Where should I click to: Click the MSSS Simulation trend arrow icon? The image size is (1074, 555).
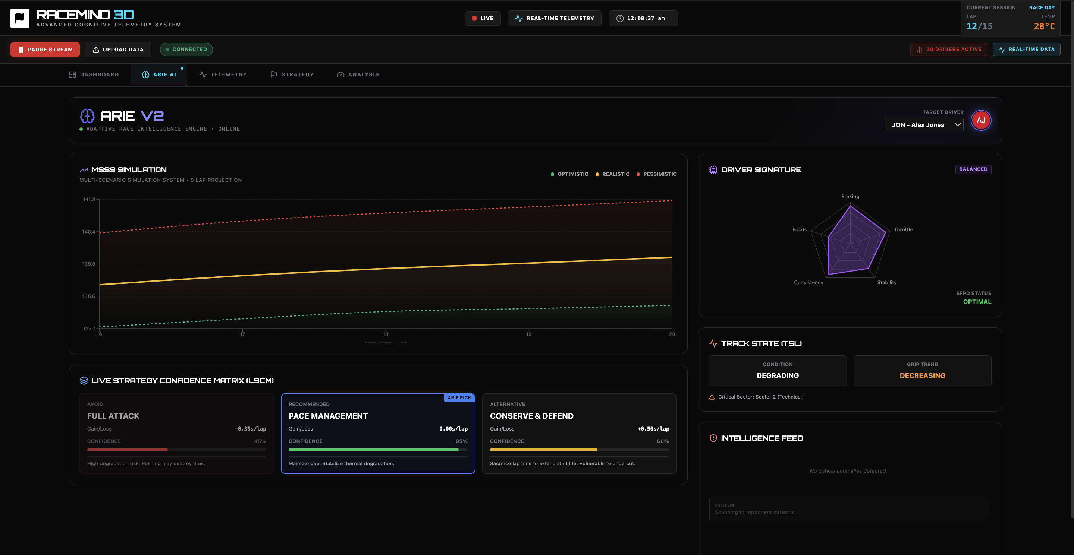(84, 170)
